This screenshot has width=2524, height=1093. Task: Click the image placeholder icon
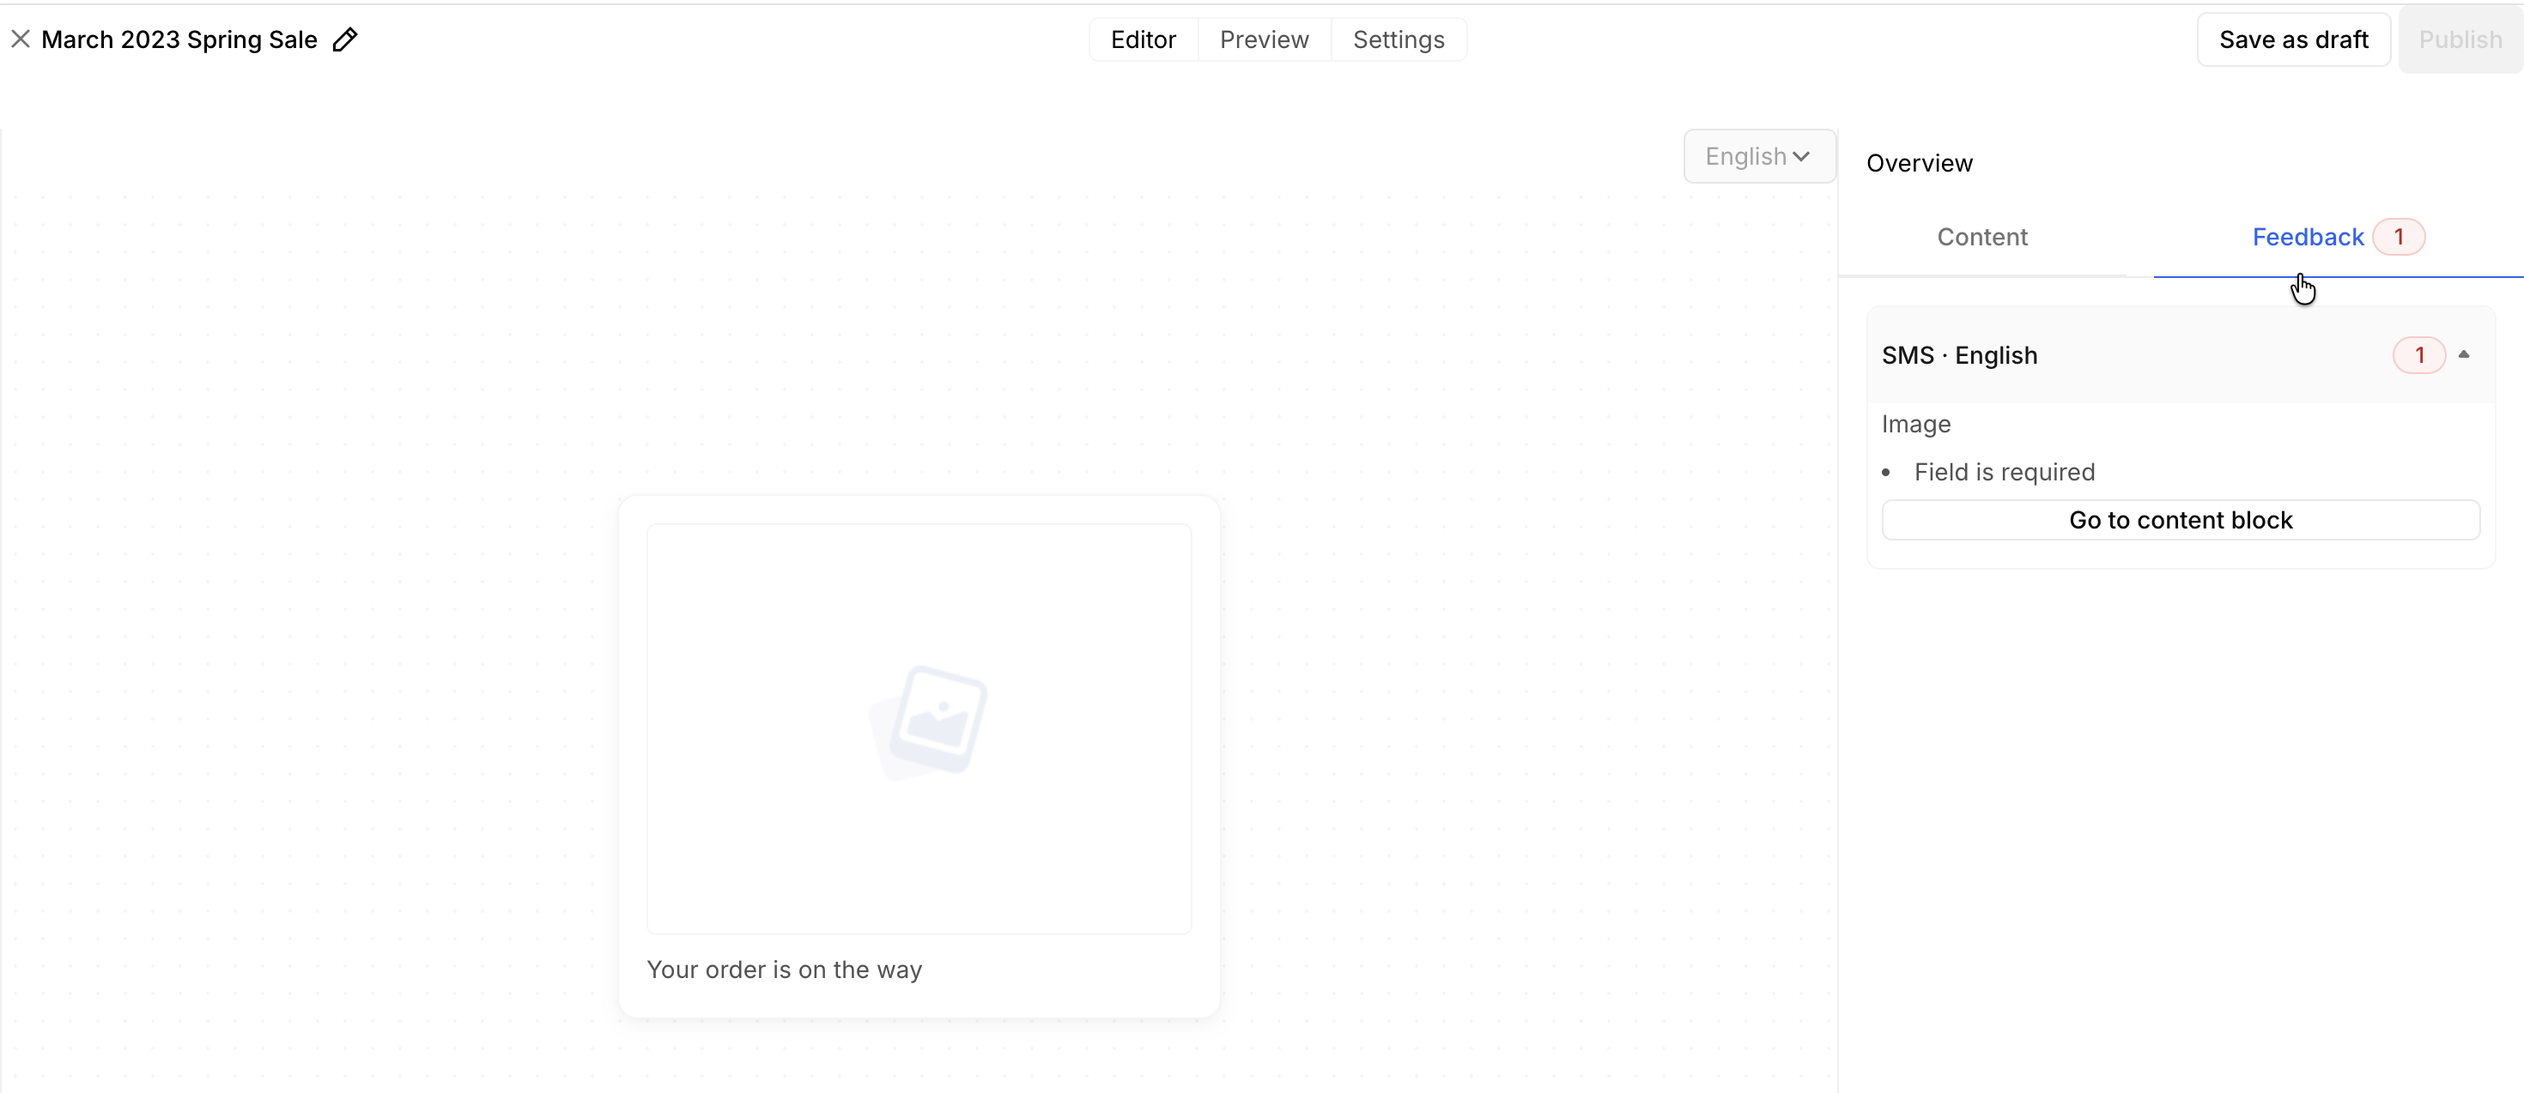pyautogui.click(x=928, y=722)
